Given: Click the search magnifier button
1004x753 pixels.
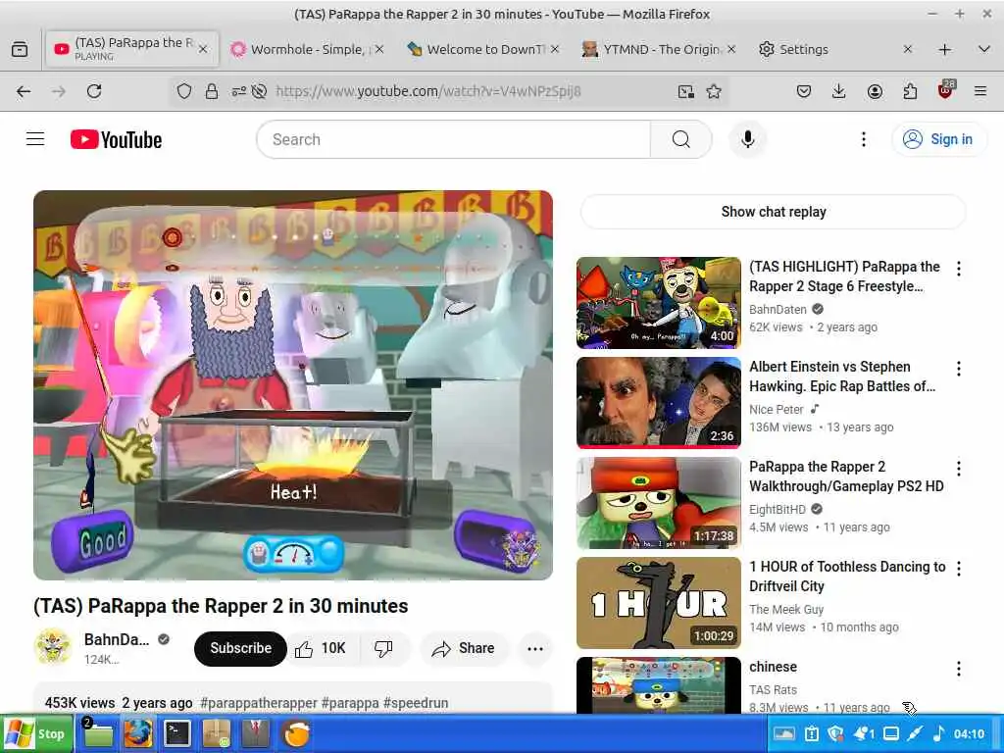Looking at the screenshot, I should click(681, 139).
